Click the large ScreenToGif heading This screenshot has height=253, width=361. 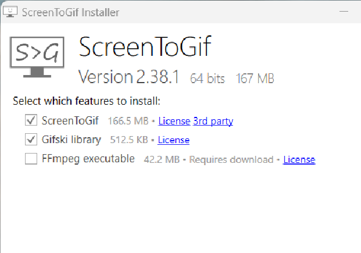[145, 47]
